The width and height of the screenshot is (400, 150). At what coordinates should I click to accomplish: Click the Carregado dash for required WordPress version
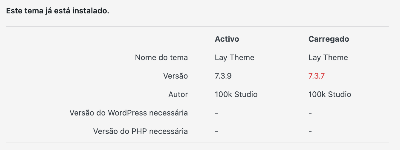click(310, 113)
